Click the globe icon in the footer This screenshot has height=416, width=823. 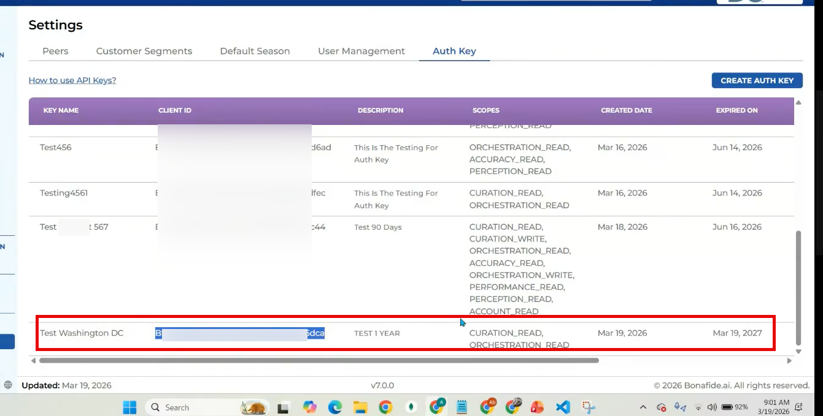click(8, 385)
